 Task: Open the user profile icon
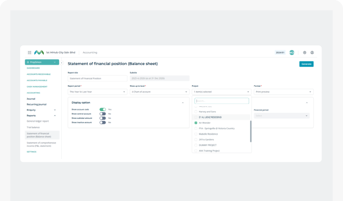(312, 52)
